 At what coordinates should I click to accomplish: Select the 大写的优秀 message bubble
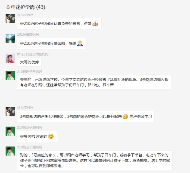[x=29, y=62]
